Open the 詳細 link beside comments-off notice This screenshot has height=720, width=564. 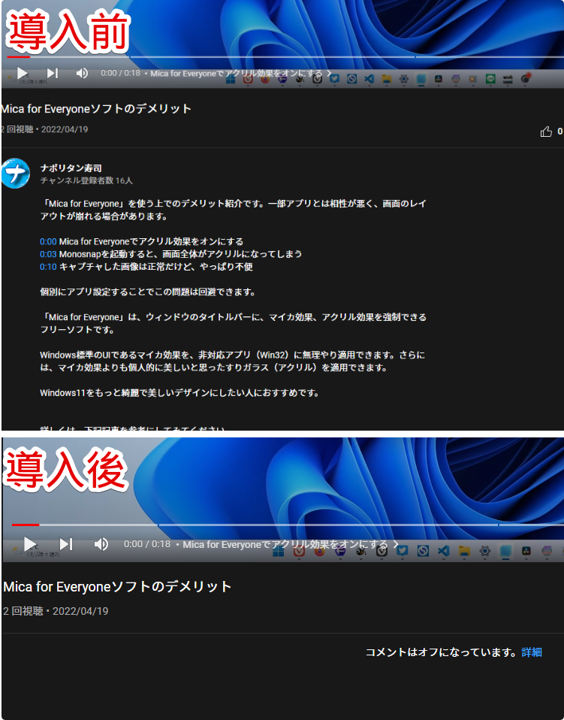(x=532, y=652)
